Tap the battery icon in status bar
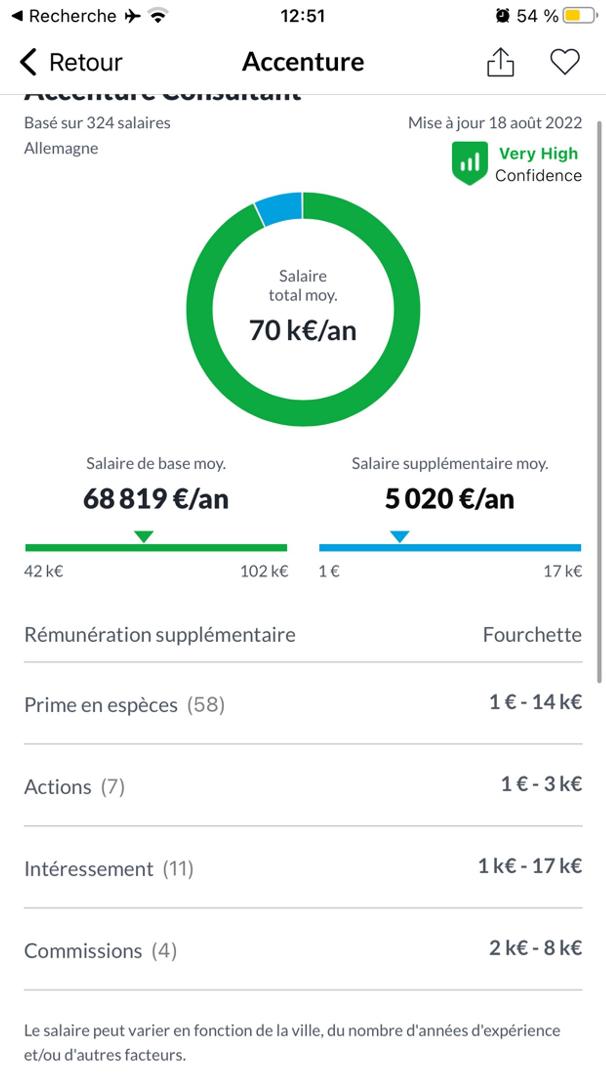 pyautogui.click(x=580, y=16)
